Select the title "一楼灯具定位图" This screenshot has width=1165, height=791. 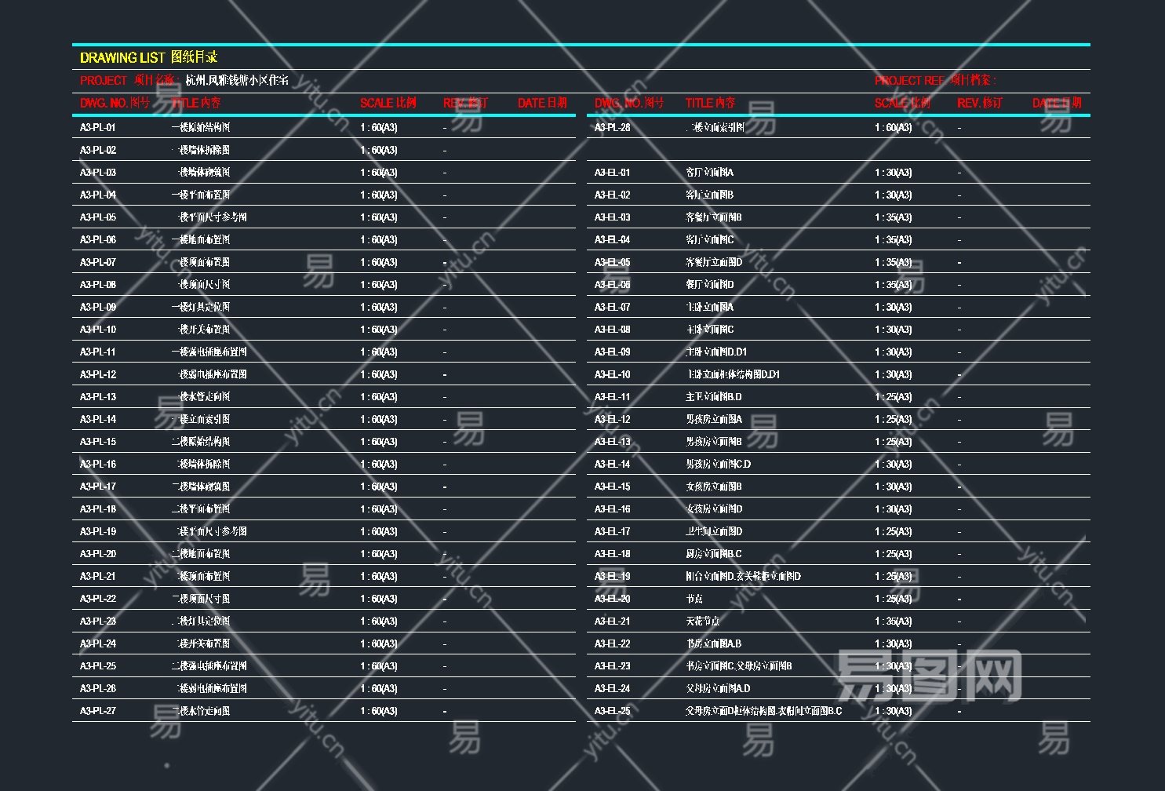pyautogui.click(x=201, y=307)
